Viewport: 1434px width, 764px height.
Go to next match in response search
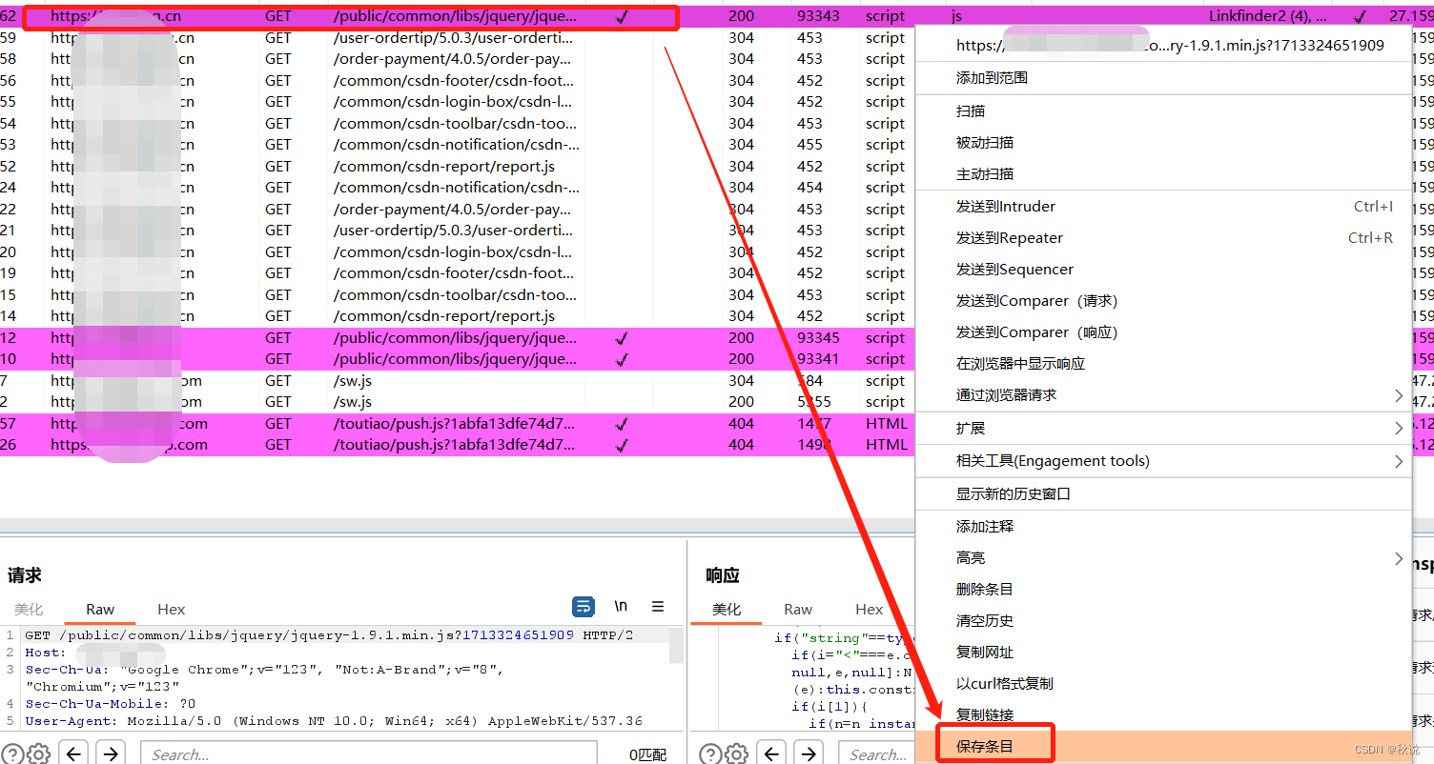click(809, 754)
